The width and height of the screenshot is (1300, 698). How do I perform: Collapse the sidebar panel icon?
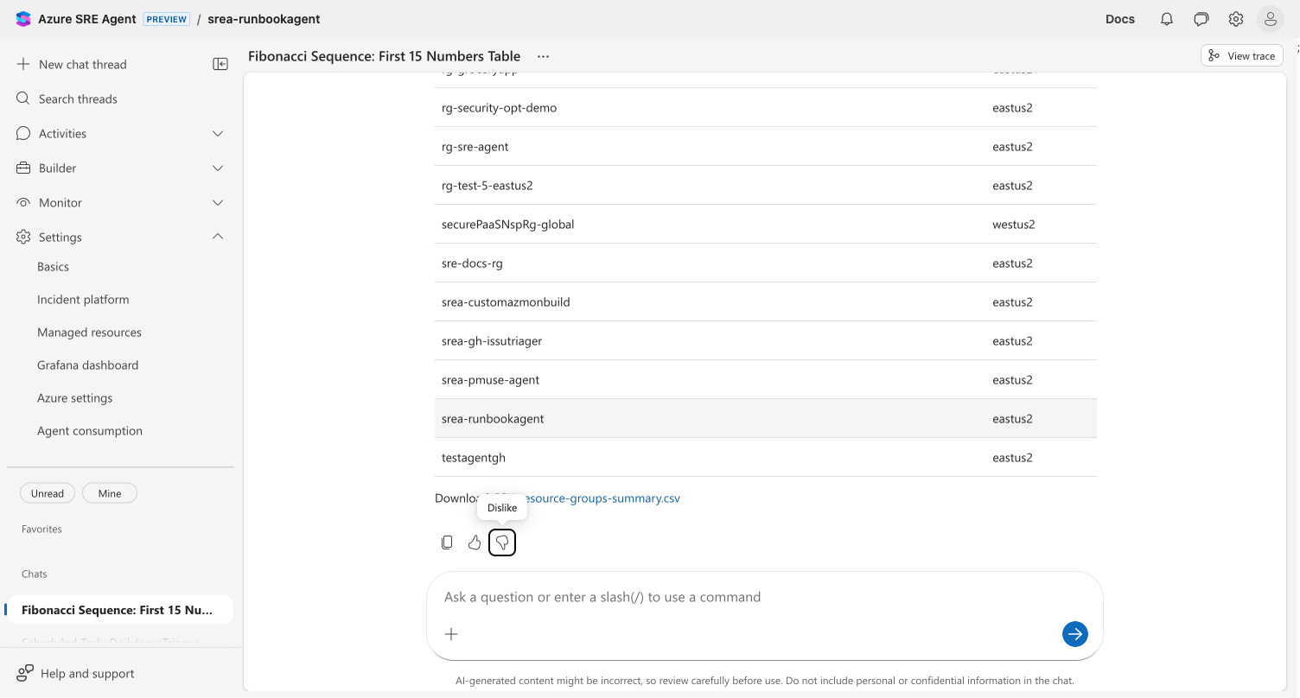pyautogui.click(x=220, y=64)
